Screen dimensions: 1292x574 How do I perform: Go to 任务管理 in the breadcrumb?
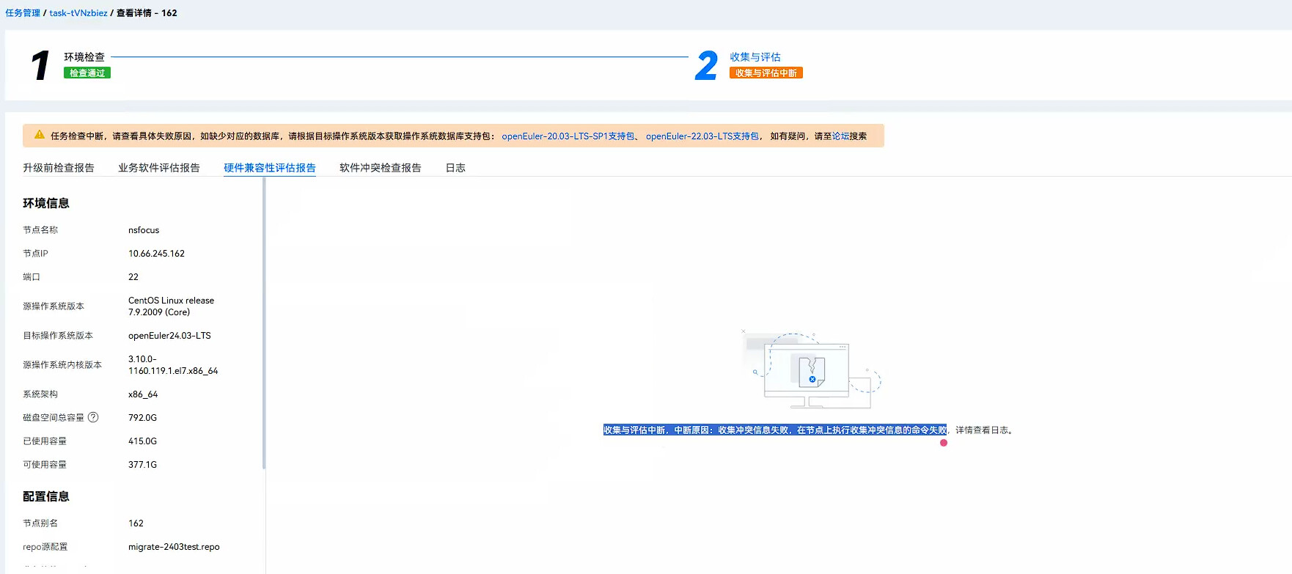(23, 13)
